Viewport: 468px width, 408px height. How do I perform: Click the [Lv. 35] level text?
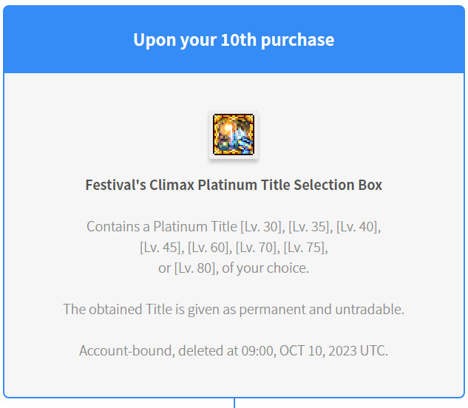[x=311, y=226]
